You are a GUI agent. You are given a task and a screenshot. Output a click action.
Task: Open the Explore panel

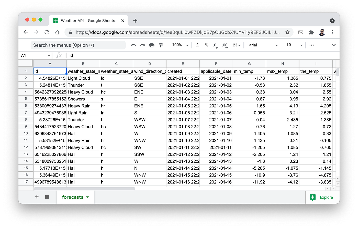[322, 197]
